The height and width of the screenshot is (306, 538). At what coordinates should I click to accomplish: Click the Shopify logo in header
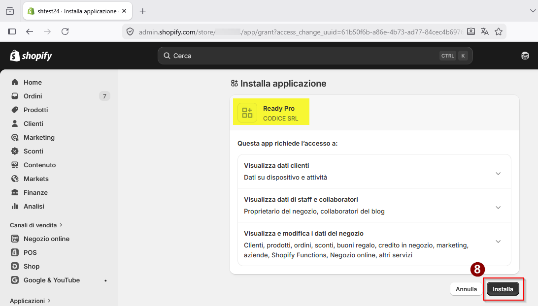(x=31, y=56)
